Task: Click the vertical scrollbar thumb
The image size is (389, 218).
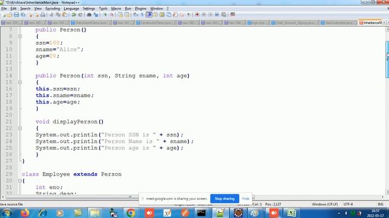Action: click(387, 59)
